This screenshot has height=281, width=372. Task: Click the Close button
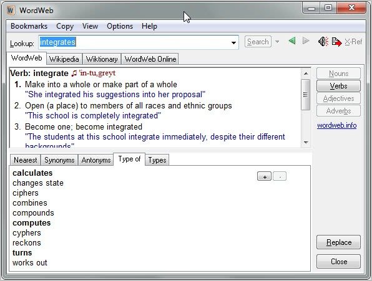point(338,261)
